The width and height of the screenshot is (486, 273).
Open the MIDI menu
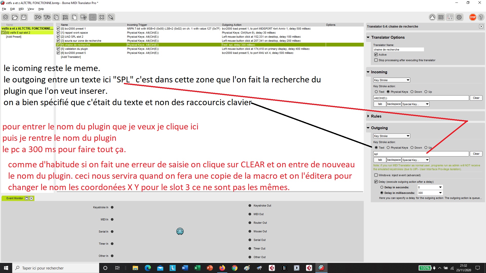[21, 9]
